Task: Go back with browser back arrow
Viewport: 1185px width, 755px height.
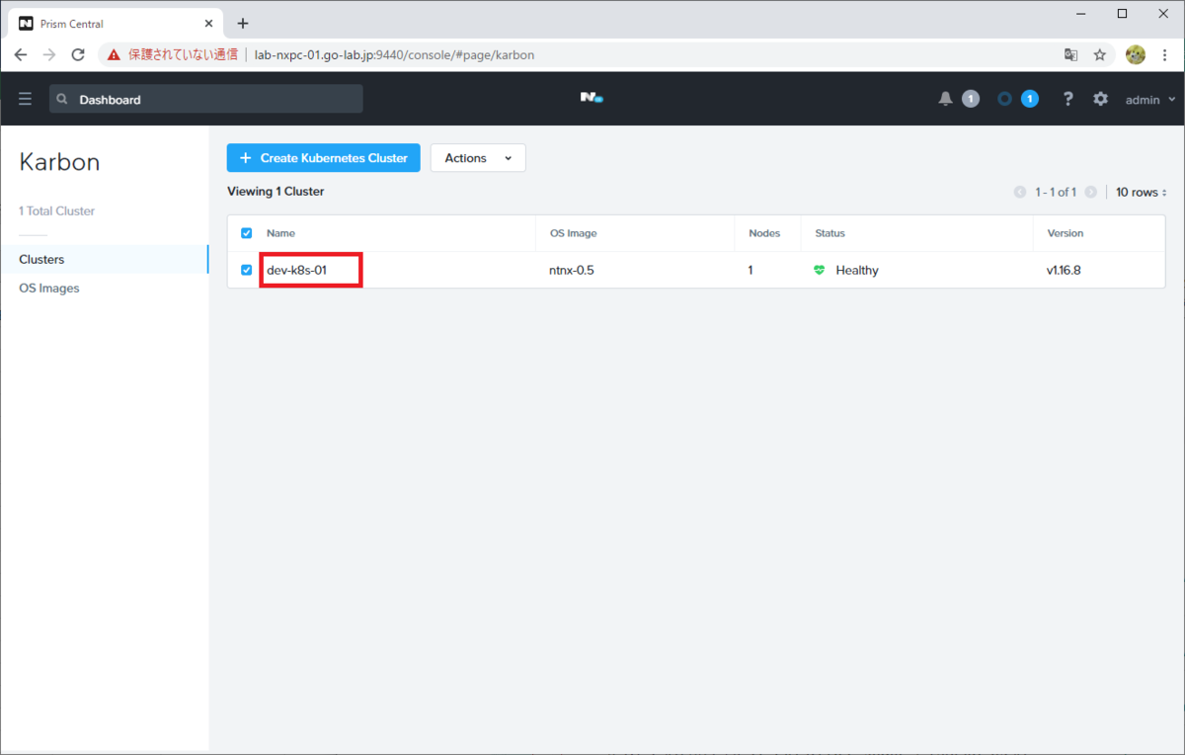Action: [x=21, y=54]
